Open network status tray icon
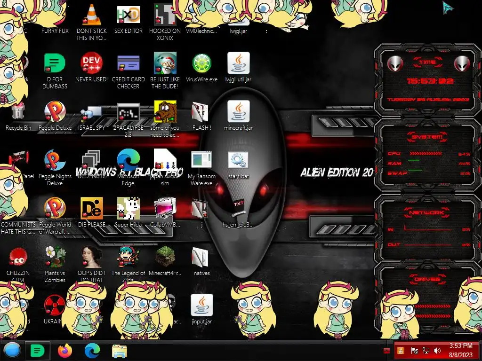 (x=426, y=351)
